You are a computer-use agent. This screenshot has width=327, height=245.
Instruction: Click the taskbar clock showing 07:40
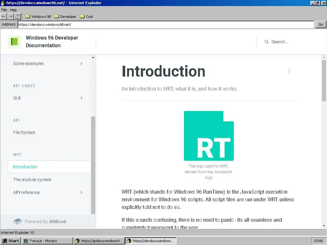click(x=318, y=241)
